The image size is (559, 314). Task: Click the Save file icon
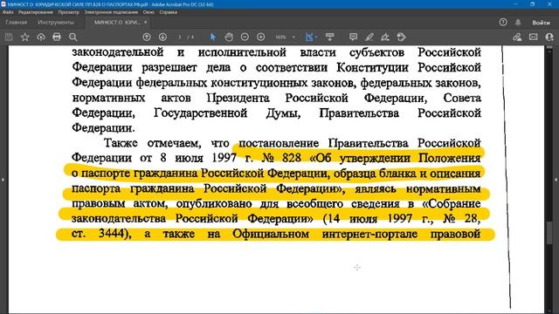9,37
